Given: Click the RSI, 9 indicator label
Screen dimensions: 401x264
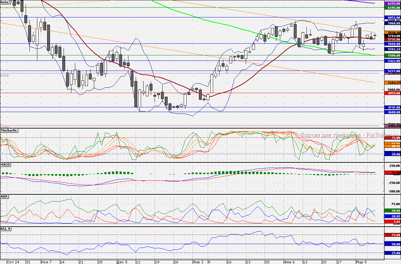Looking at the screenshot, I should pyautogui.click(x=6, y=229).
